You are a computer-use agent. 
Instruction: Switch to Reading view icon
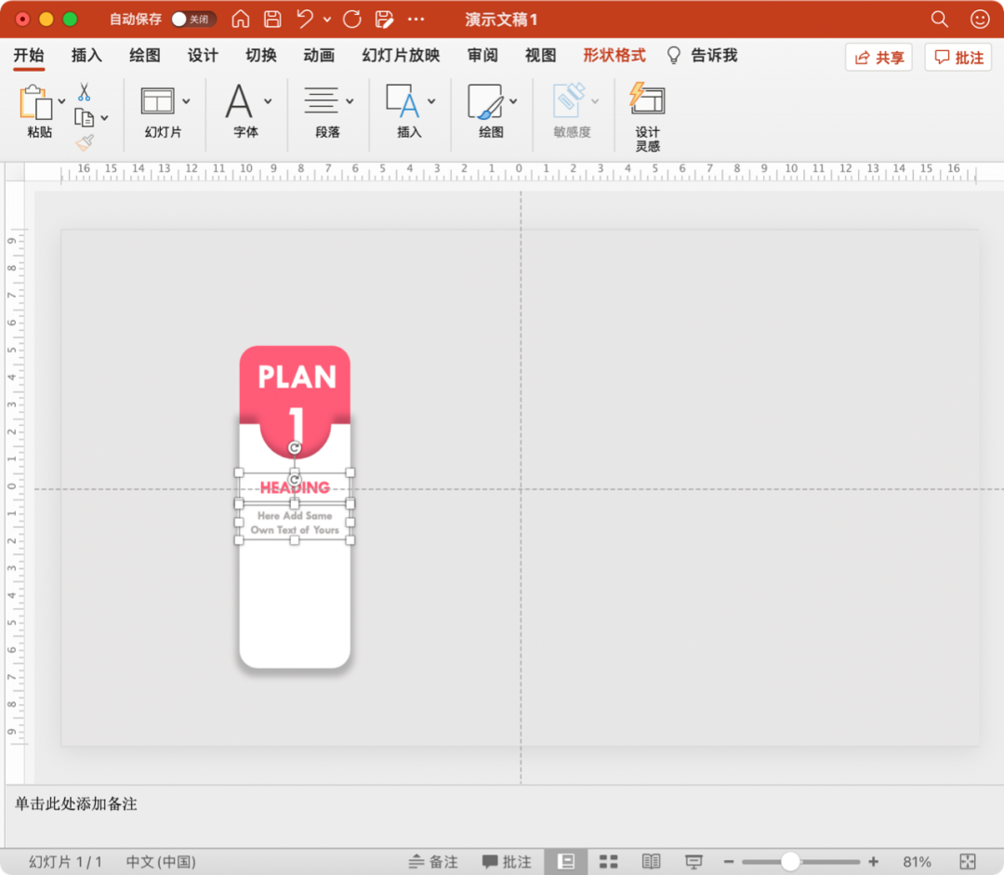pyautogui.click(x=651, y=862)
